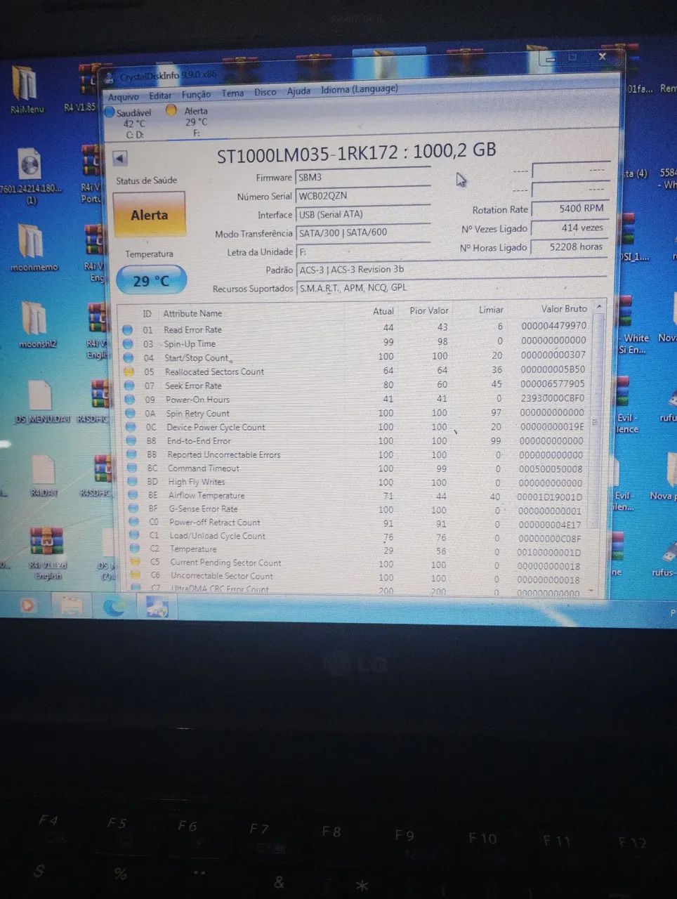Select the G-Sense Error Rate row
The width and height of the screenshot is (677, 899).
(x=358, y=509)
